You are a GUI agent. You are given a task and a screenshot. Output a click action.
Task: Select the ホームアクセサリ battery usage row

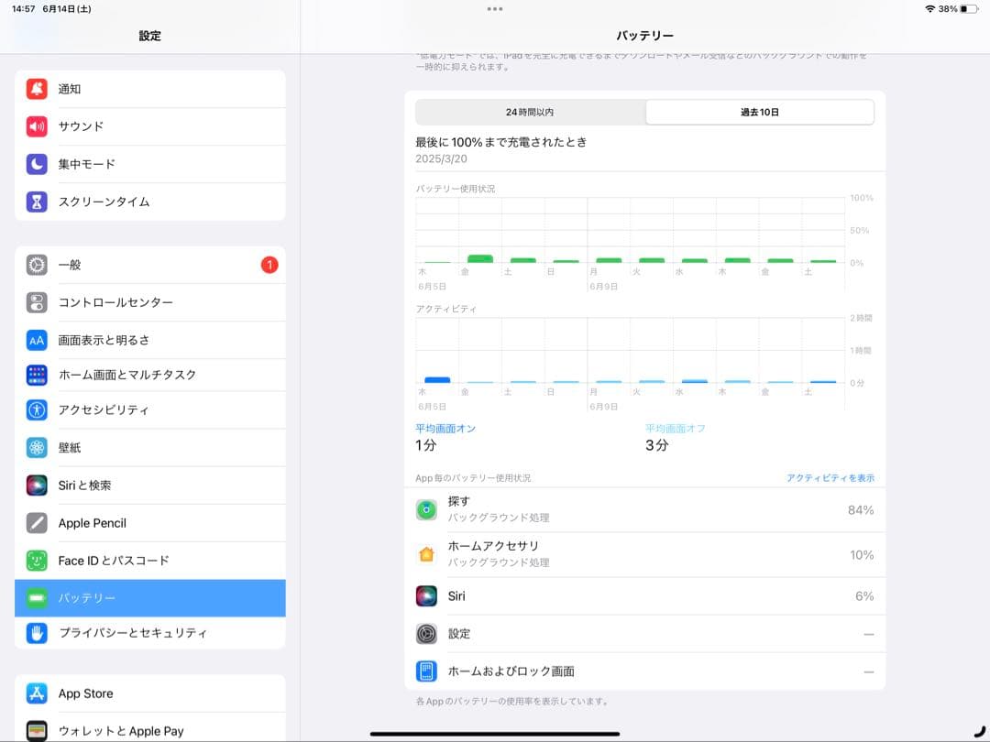644,554
